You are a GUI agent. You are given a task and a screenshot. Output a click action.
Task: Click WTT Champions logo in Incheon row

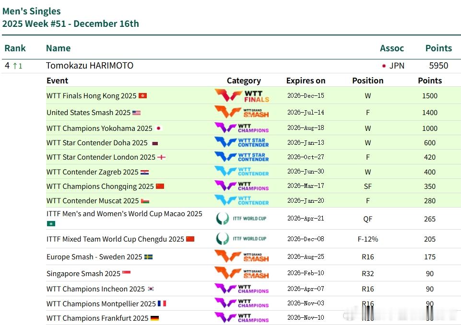(x=242, y=289)
